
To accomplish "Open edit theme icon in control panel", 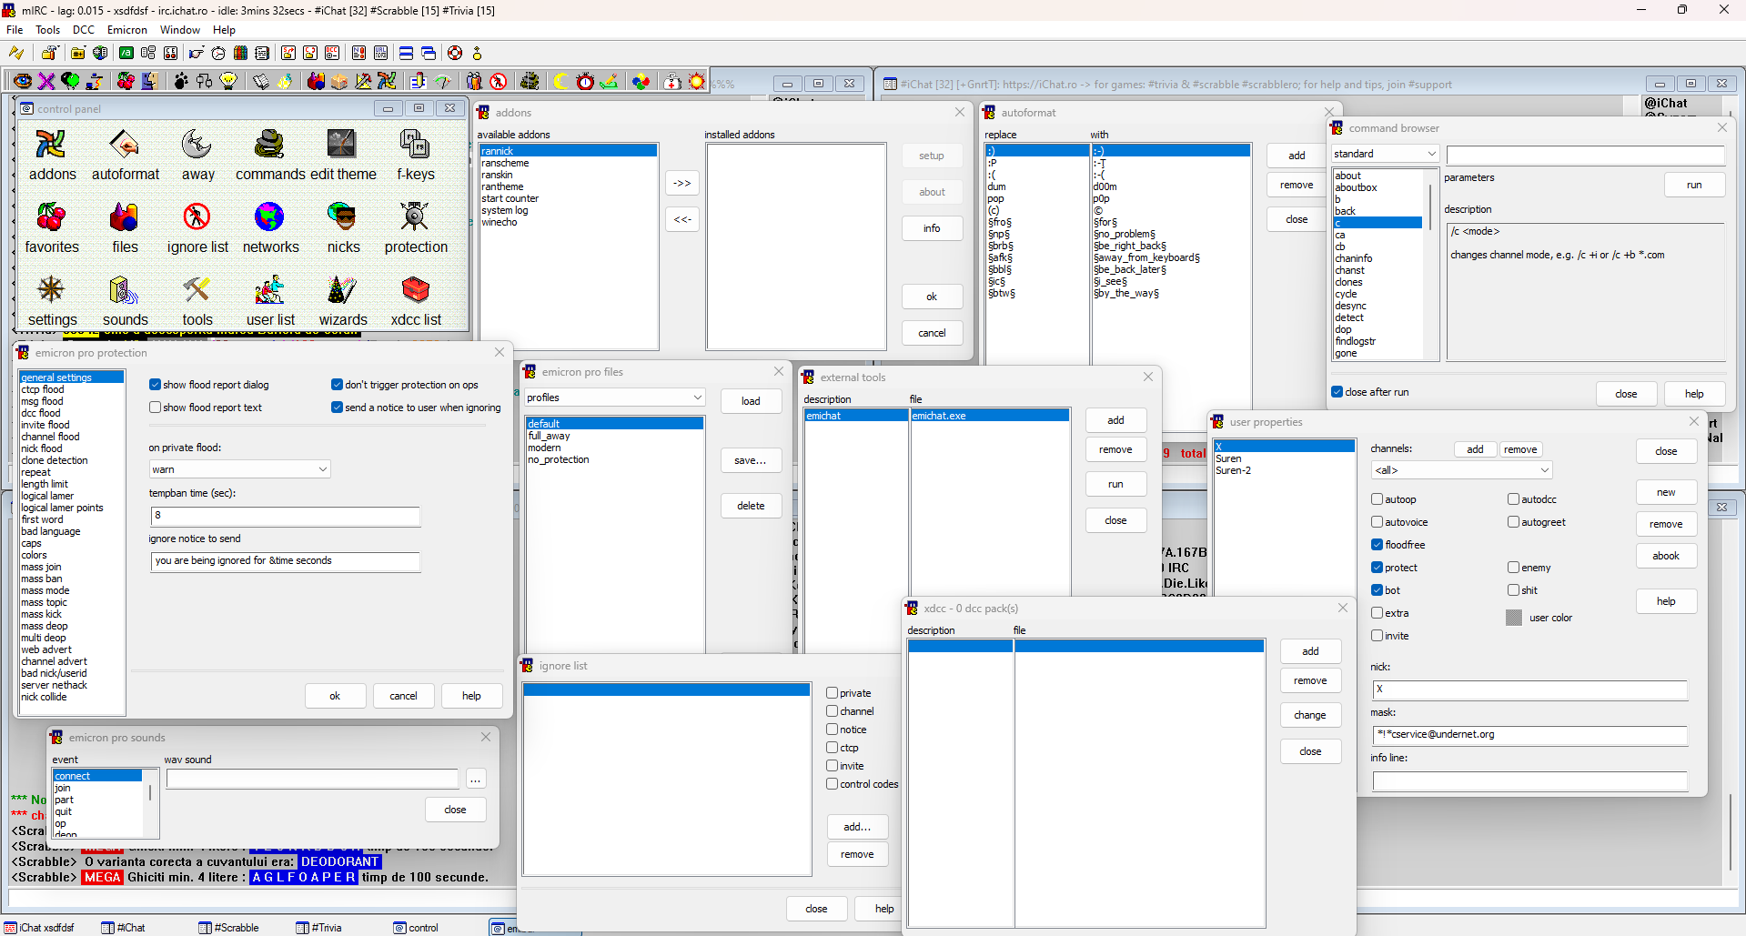I will tap(343, 156).
